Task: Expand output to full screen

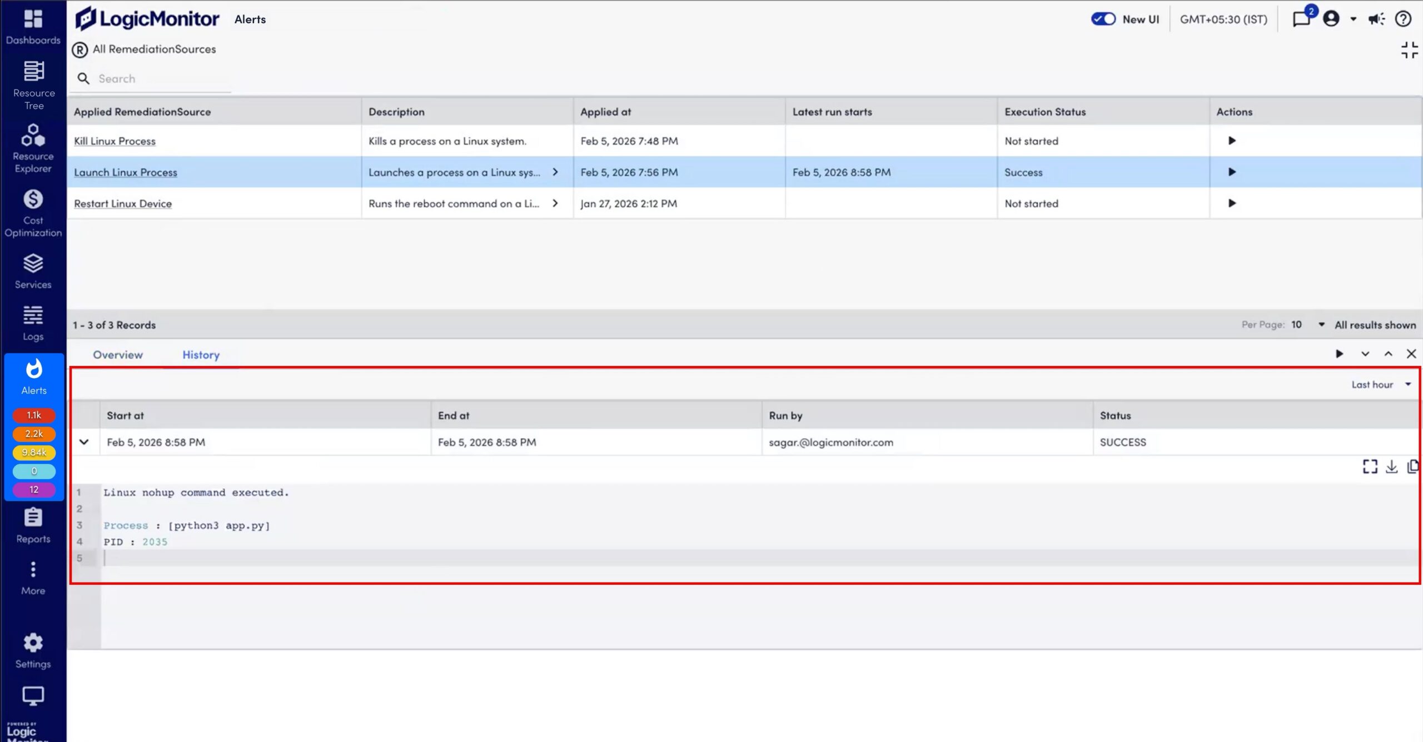Action: 1370,467
